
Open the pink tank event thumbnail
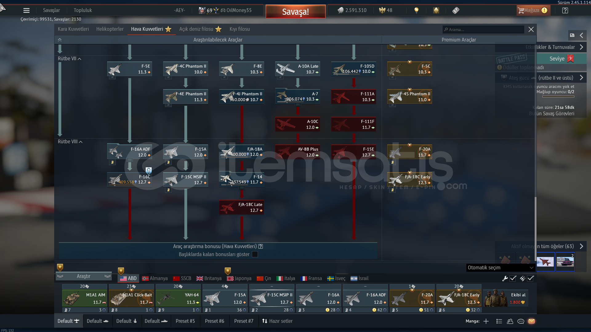pos(565,262)
